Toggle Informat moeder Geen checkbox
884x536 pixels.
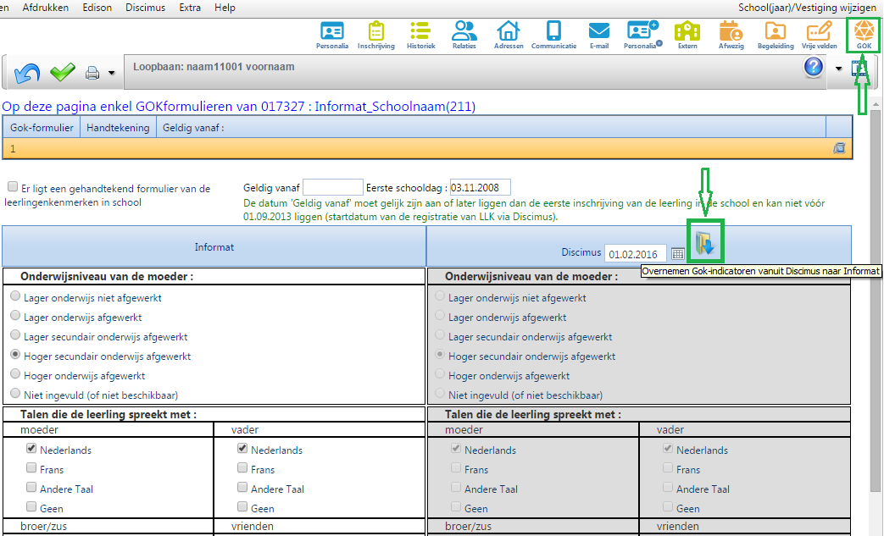(31, 506)
